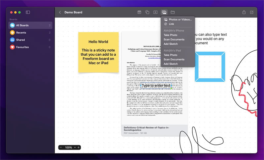The width and height of the screenshot is (264, 160).
Task: Select the sticky note tool icon
Action: [139, 12]
